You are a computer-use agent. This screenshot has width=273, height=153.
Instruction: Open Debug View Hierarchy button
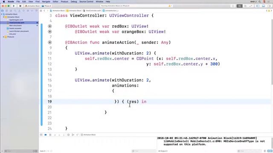[x=68, y=135]
